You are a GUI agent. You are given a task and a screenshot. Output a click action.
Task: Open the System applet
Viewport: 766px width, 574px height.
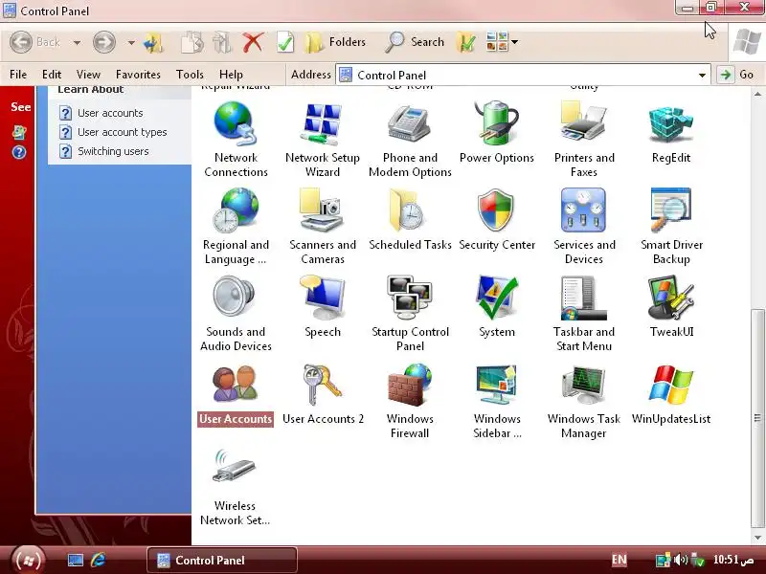[x=497, y=306]
